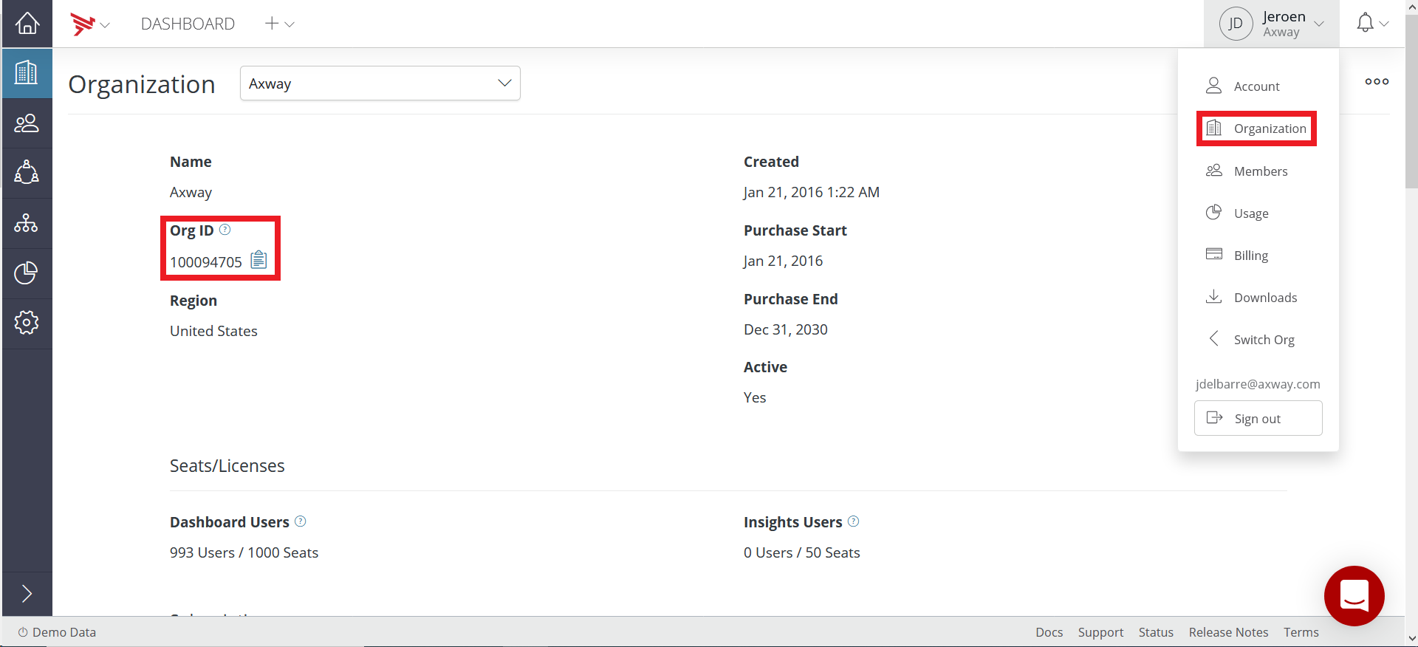The height and width of the screenshot is (647, 1418).
Task: Open the Settings gear icon in sidebar
Action: pyautogui.click(x=27, y=323)
